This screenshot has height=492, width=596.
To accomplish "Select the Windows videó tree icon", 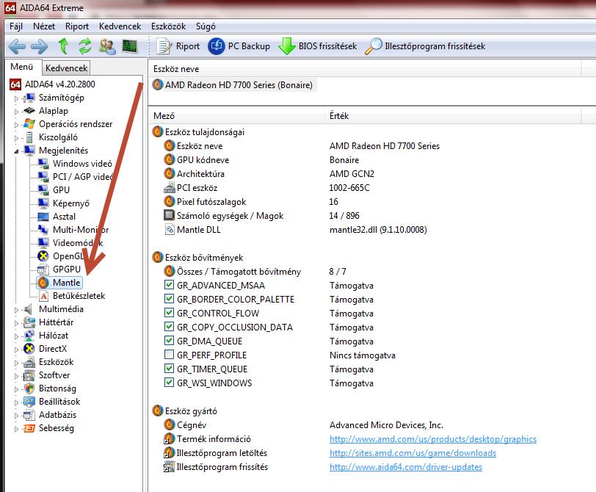I will click(43, 164).
